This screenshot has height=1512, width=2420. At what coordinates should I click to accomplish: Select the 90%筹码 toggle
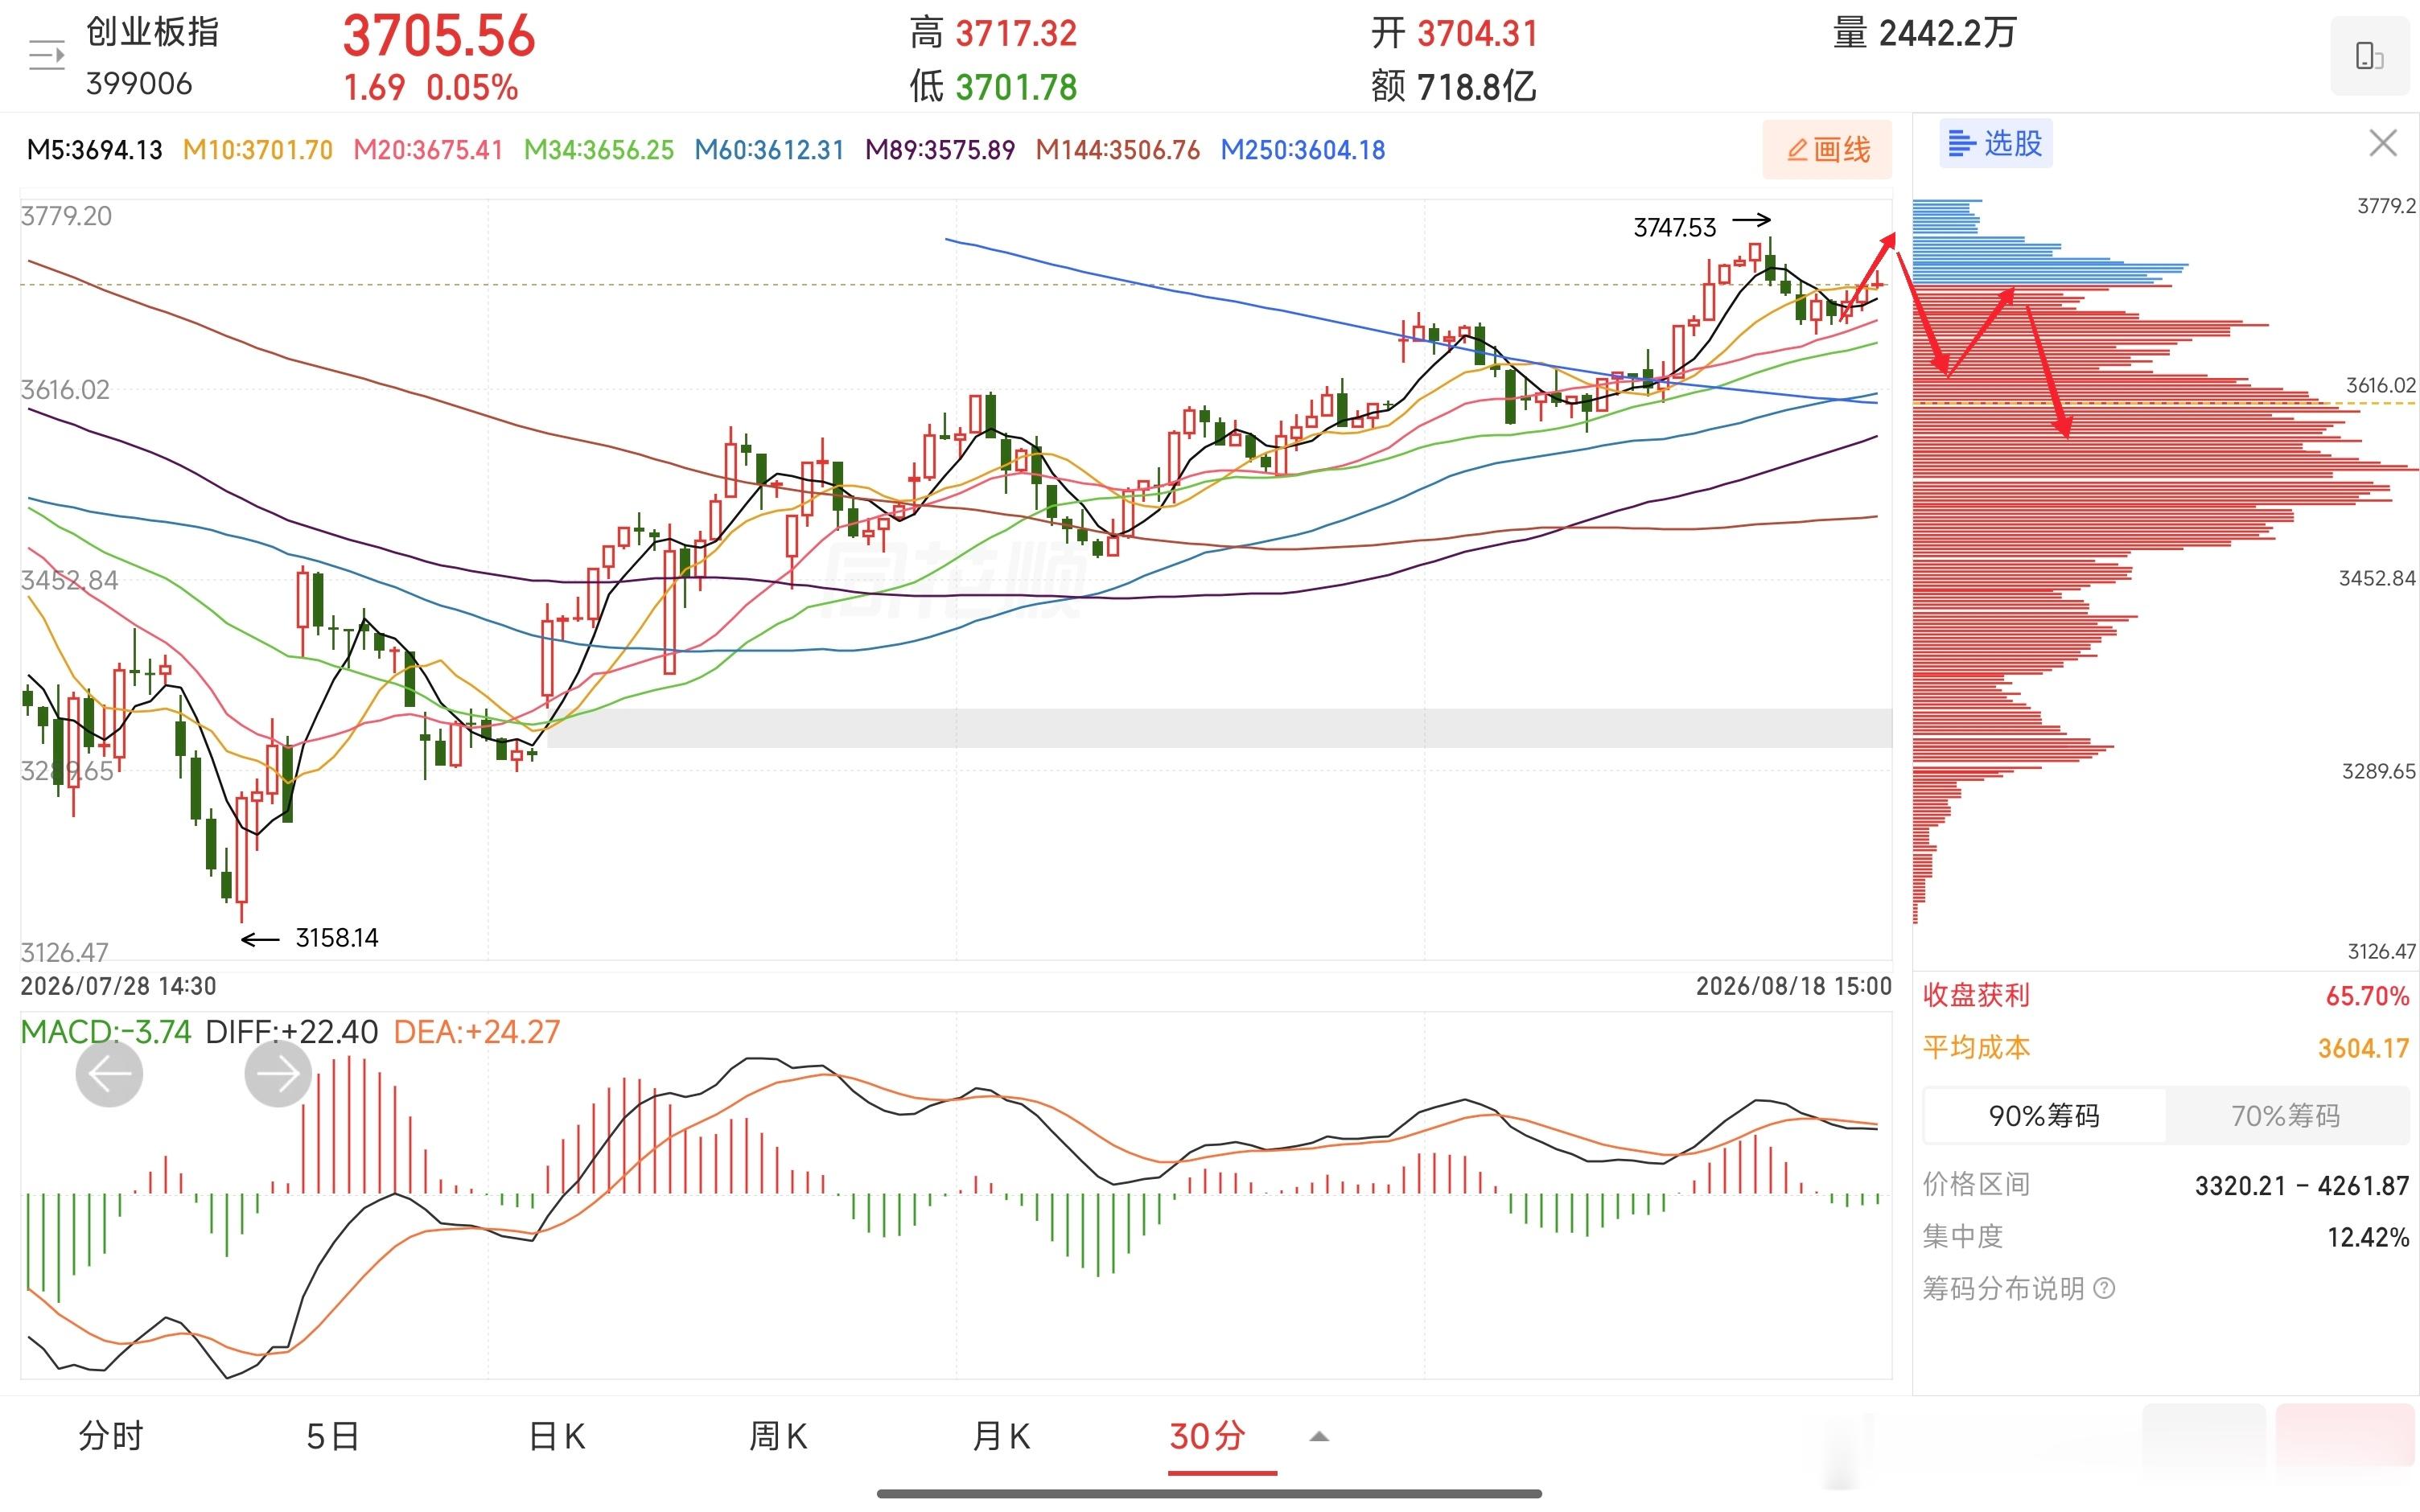(x=2043, y=1116)
